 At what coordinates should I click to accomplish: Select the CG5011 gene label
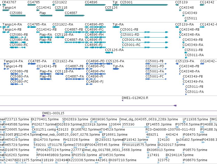pyautogui.click(x=191, y=18)
